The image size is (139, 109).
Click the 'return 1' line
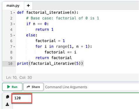[x=44, y=30]
